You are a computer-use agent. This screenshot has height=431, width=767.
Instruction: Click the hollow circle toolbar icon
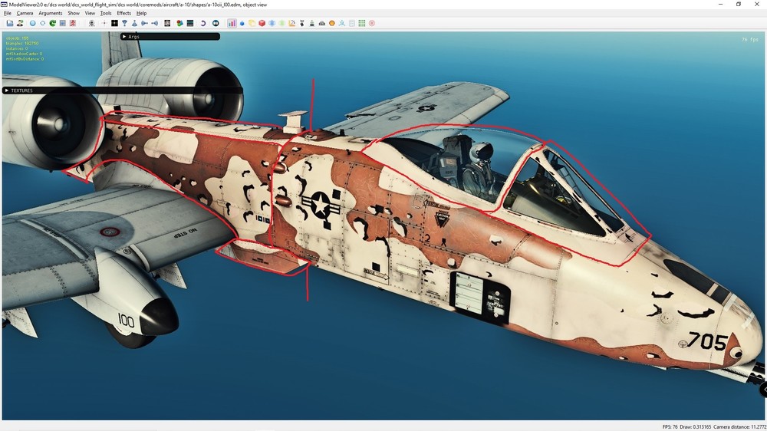42,23
